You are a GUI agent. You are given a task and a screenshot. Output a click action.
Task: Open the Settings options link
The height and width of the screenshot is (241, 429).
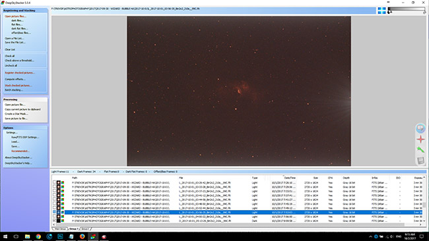pos(12,132)
